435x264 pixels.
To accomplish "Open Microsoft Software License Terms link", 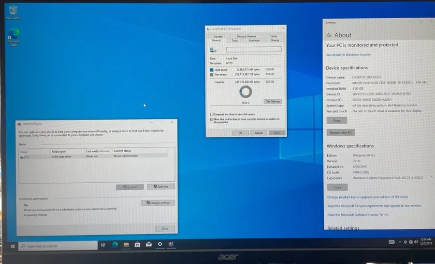I will [x=357, y=215].
